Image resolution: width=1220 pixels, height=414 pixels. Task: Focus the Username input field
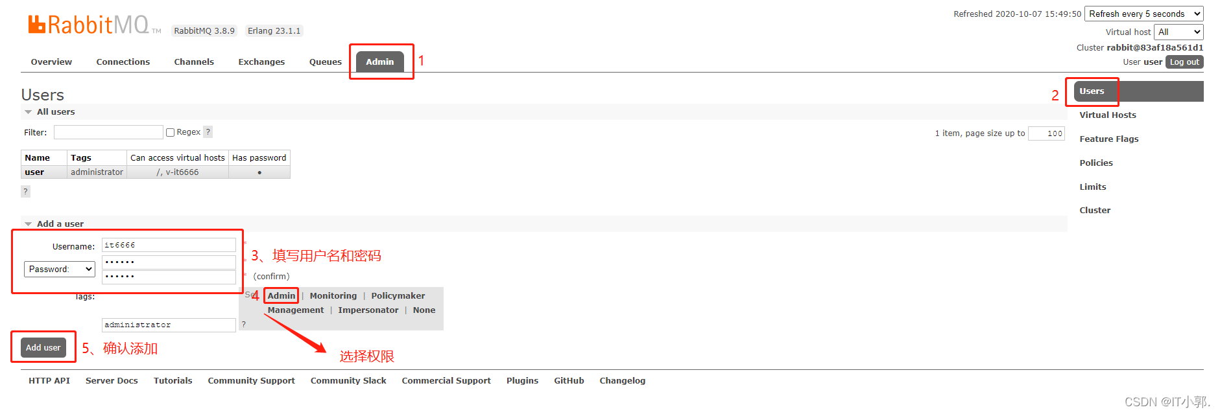point(169,245)
